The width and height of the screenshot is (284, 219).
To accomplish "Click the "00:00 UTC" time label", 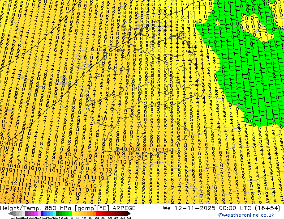I will coord(236,208).
